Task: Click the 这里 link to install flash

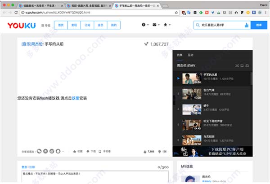Action: (76, 98)
